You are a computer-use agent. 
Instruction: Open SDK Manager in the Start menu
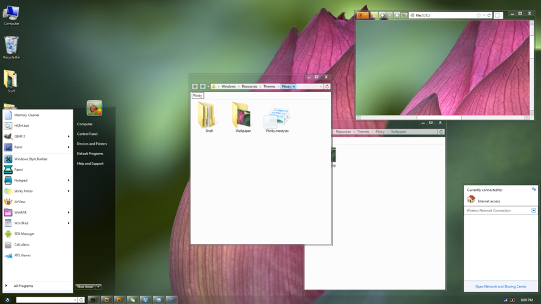pos(24,234)
